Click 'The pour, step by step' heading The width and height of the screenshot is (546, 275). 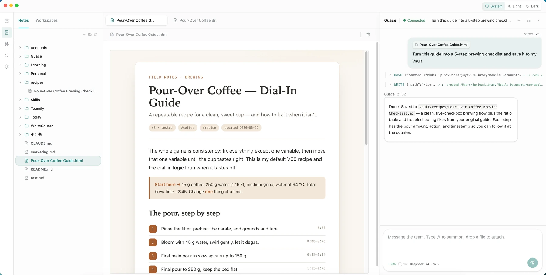(184, 213)
